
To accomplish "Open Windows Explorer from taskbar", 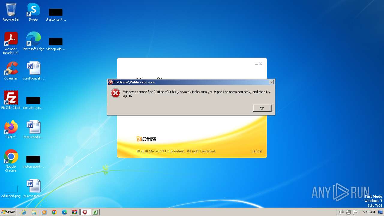I will [34, 212].
